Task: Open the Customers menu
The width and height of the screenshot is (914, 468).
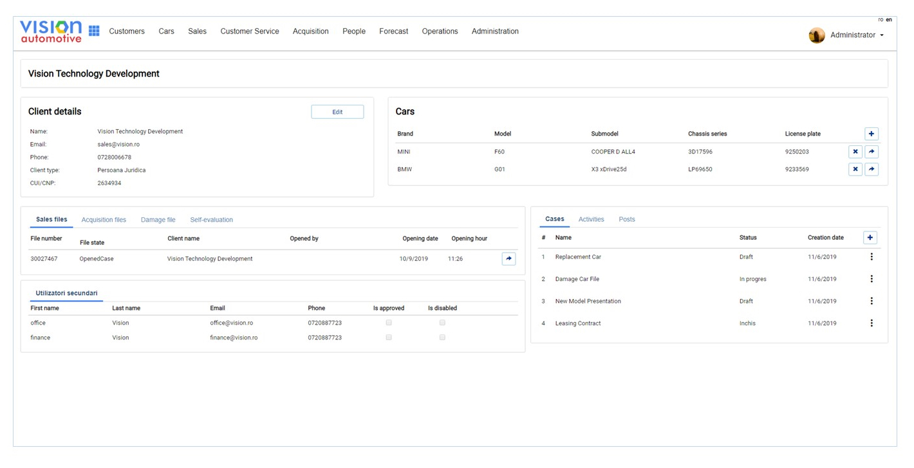Action: [127, 31]
